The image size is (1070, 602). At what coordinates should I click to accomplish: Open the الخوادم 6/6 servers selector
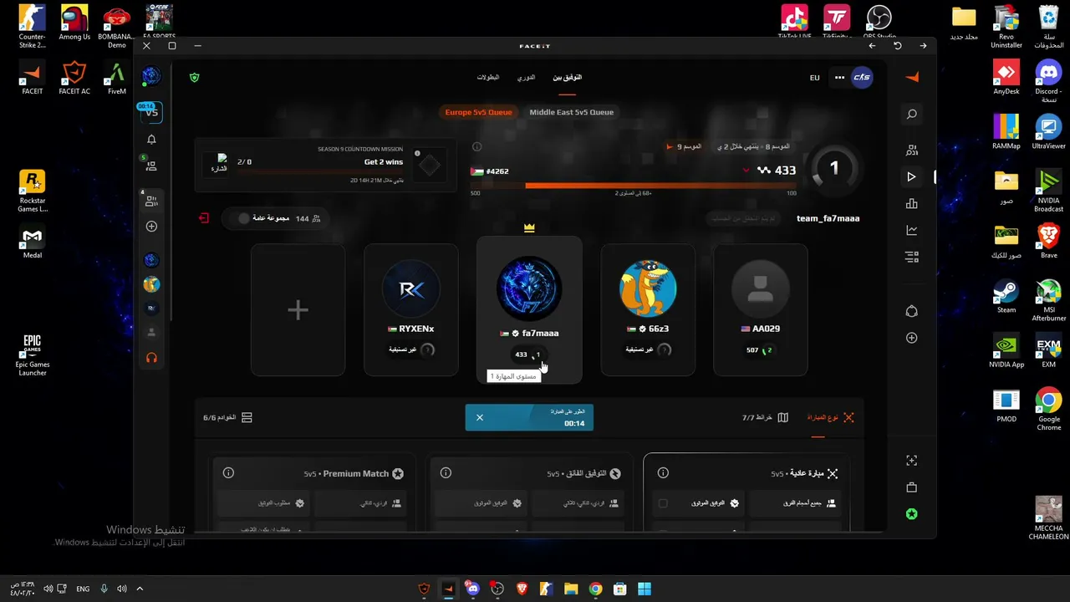[x=228, y=417]
